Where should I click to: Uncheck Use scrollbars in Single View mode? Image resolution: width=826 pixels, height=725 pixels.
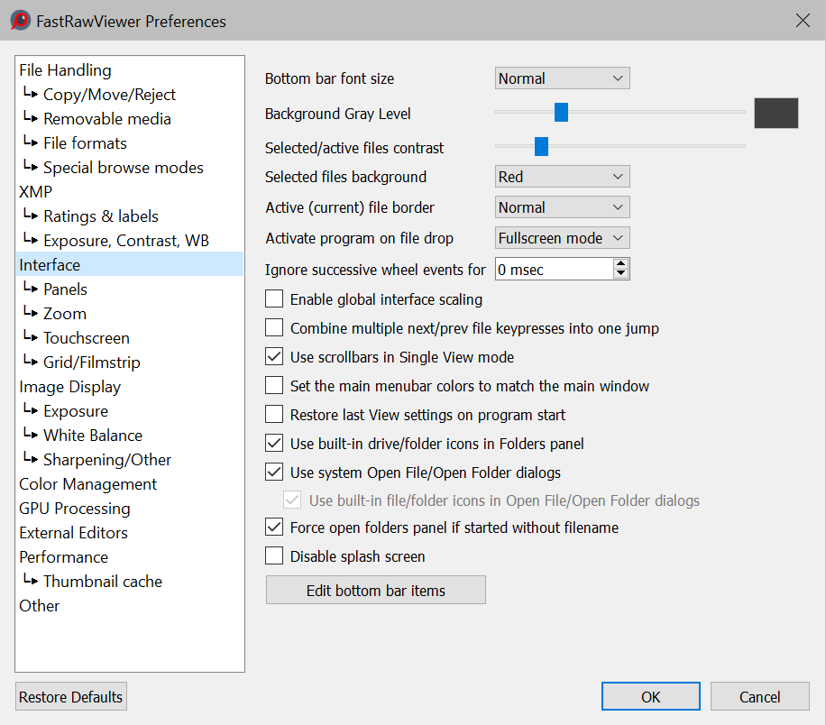274,357
